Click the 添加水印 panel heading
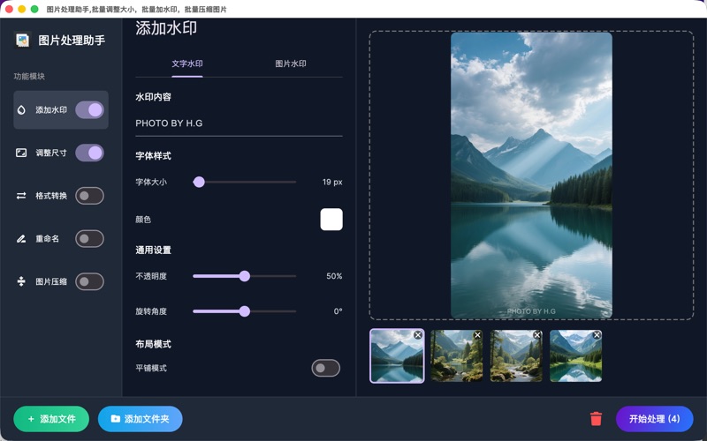The image size is (707, 441). click(166, 28)
